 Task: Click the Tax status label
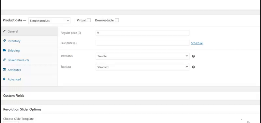coord(67,56)
